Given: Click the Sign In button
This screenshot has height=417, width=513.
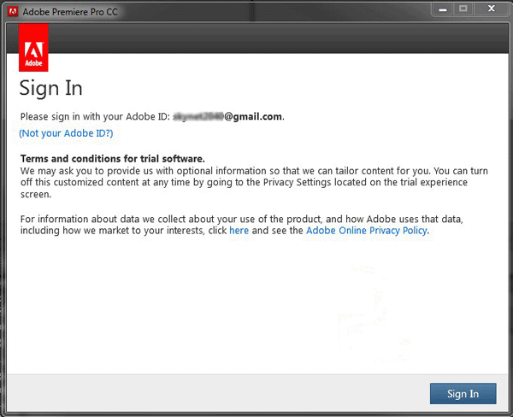Looking at the screenshot, I should pos(463,393).
